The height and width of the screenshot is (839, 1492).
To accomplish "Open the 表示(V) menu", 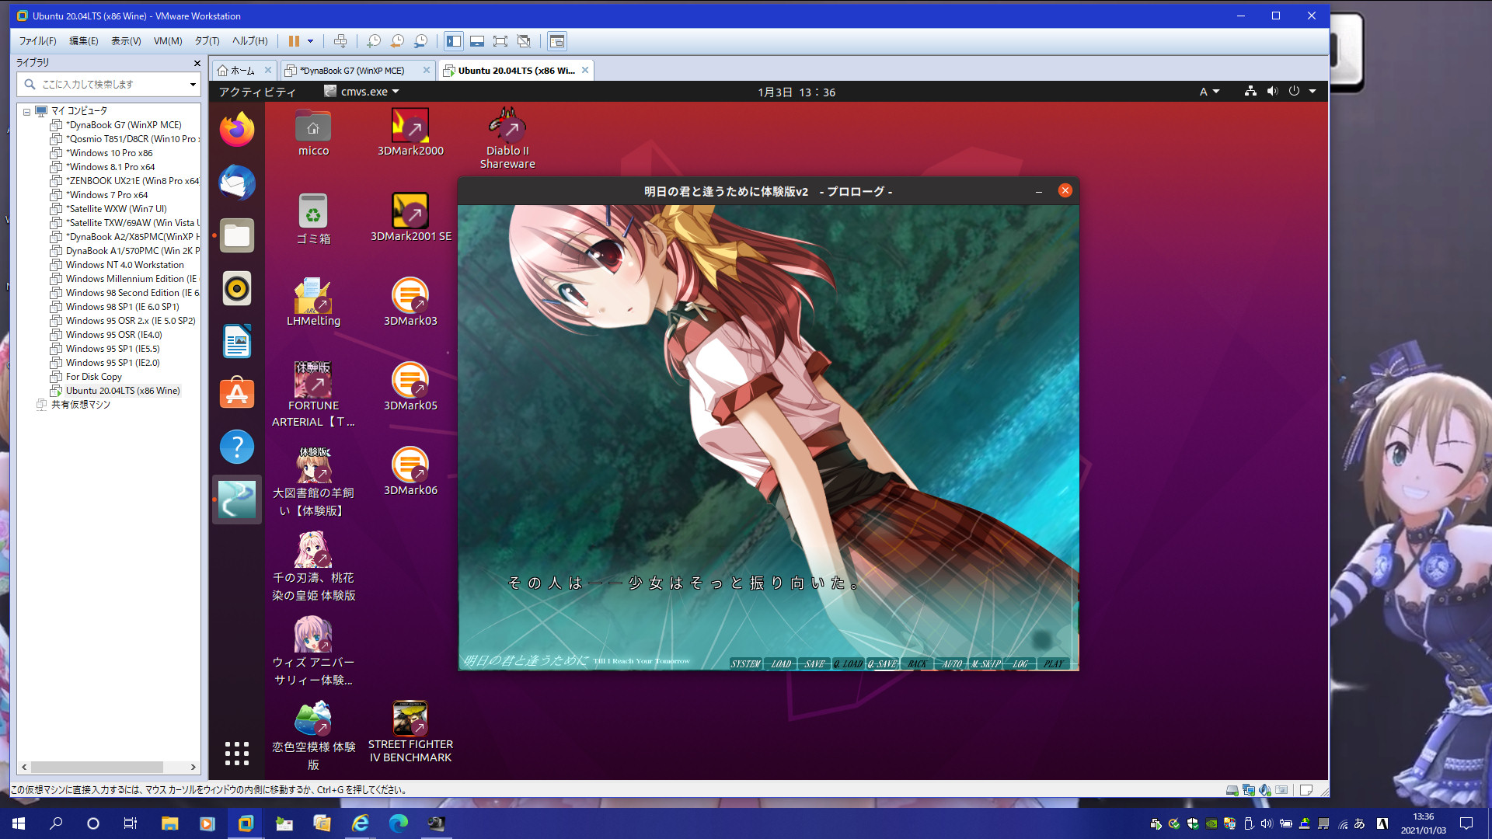I will [x=126, y=41].
